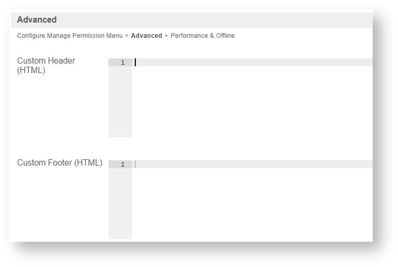The width and height of the screenshot is (398, 267).
Task: Click the text cursor in Custom Header editor
Action: (x=135, y=63)
